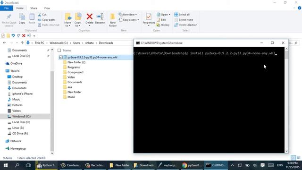Click Users in the address path

pyautogui.click(x=76, y=43)
